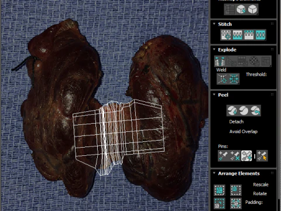Screen dimensions: 281x211
Task: Click the Stitch to Average icon
Action: tap(238, 35)
